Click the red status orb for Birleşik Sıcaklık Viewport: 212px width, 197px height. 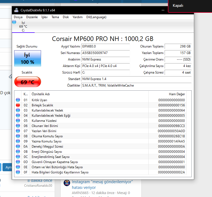coord(18,105)
